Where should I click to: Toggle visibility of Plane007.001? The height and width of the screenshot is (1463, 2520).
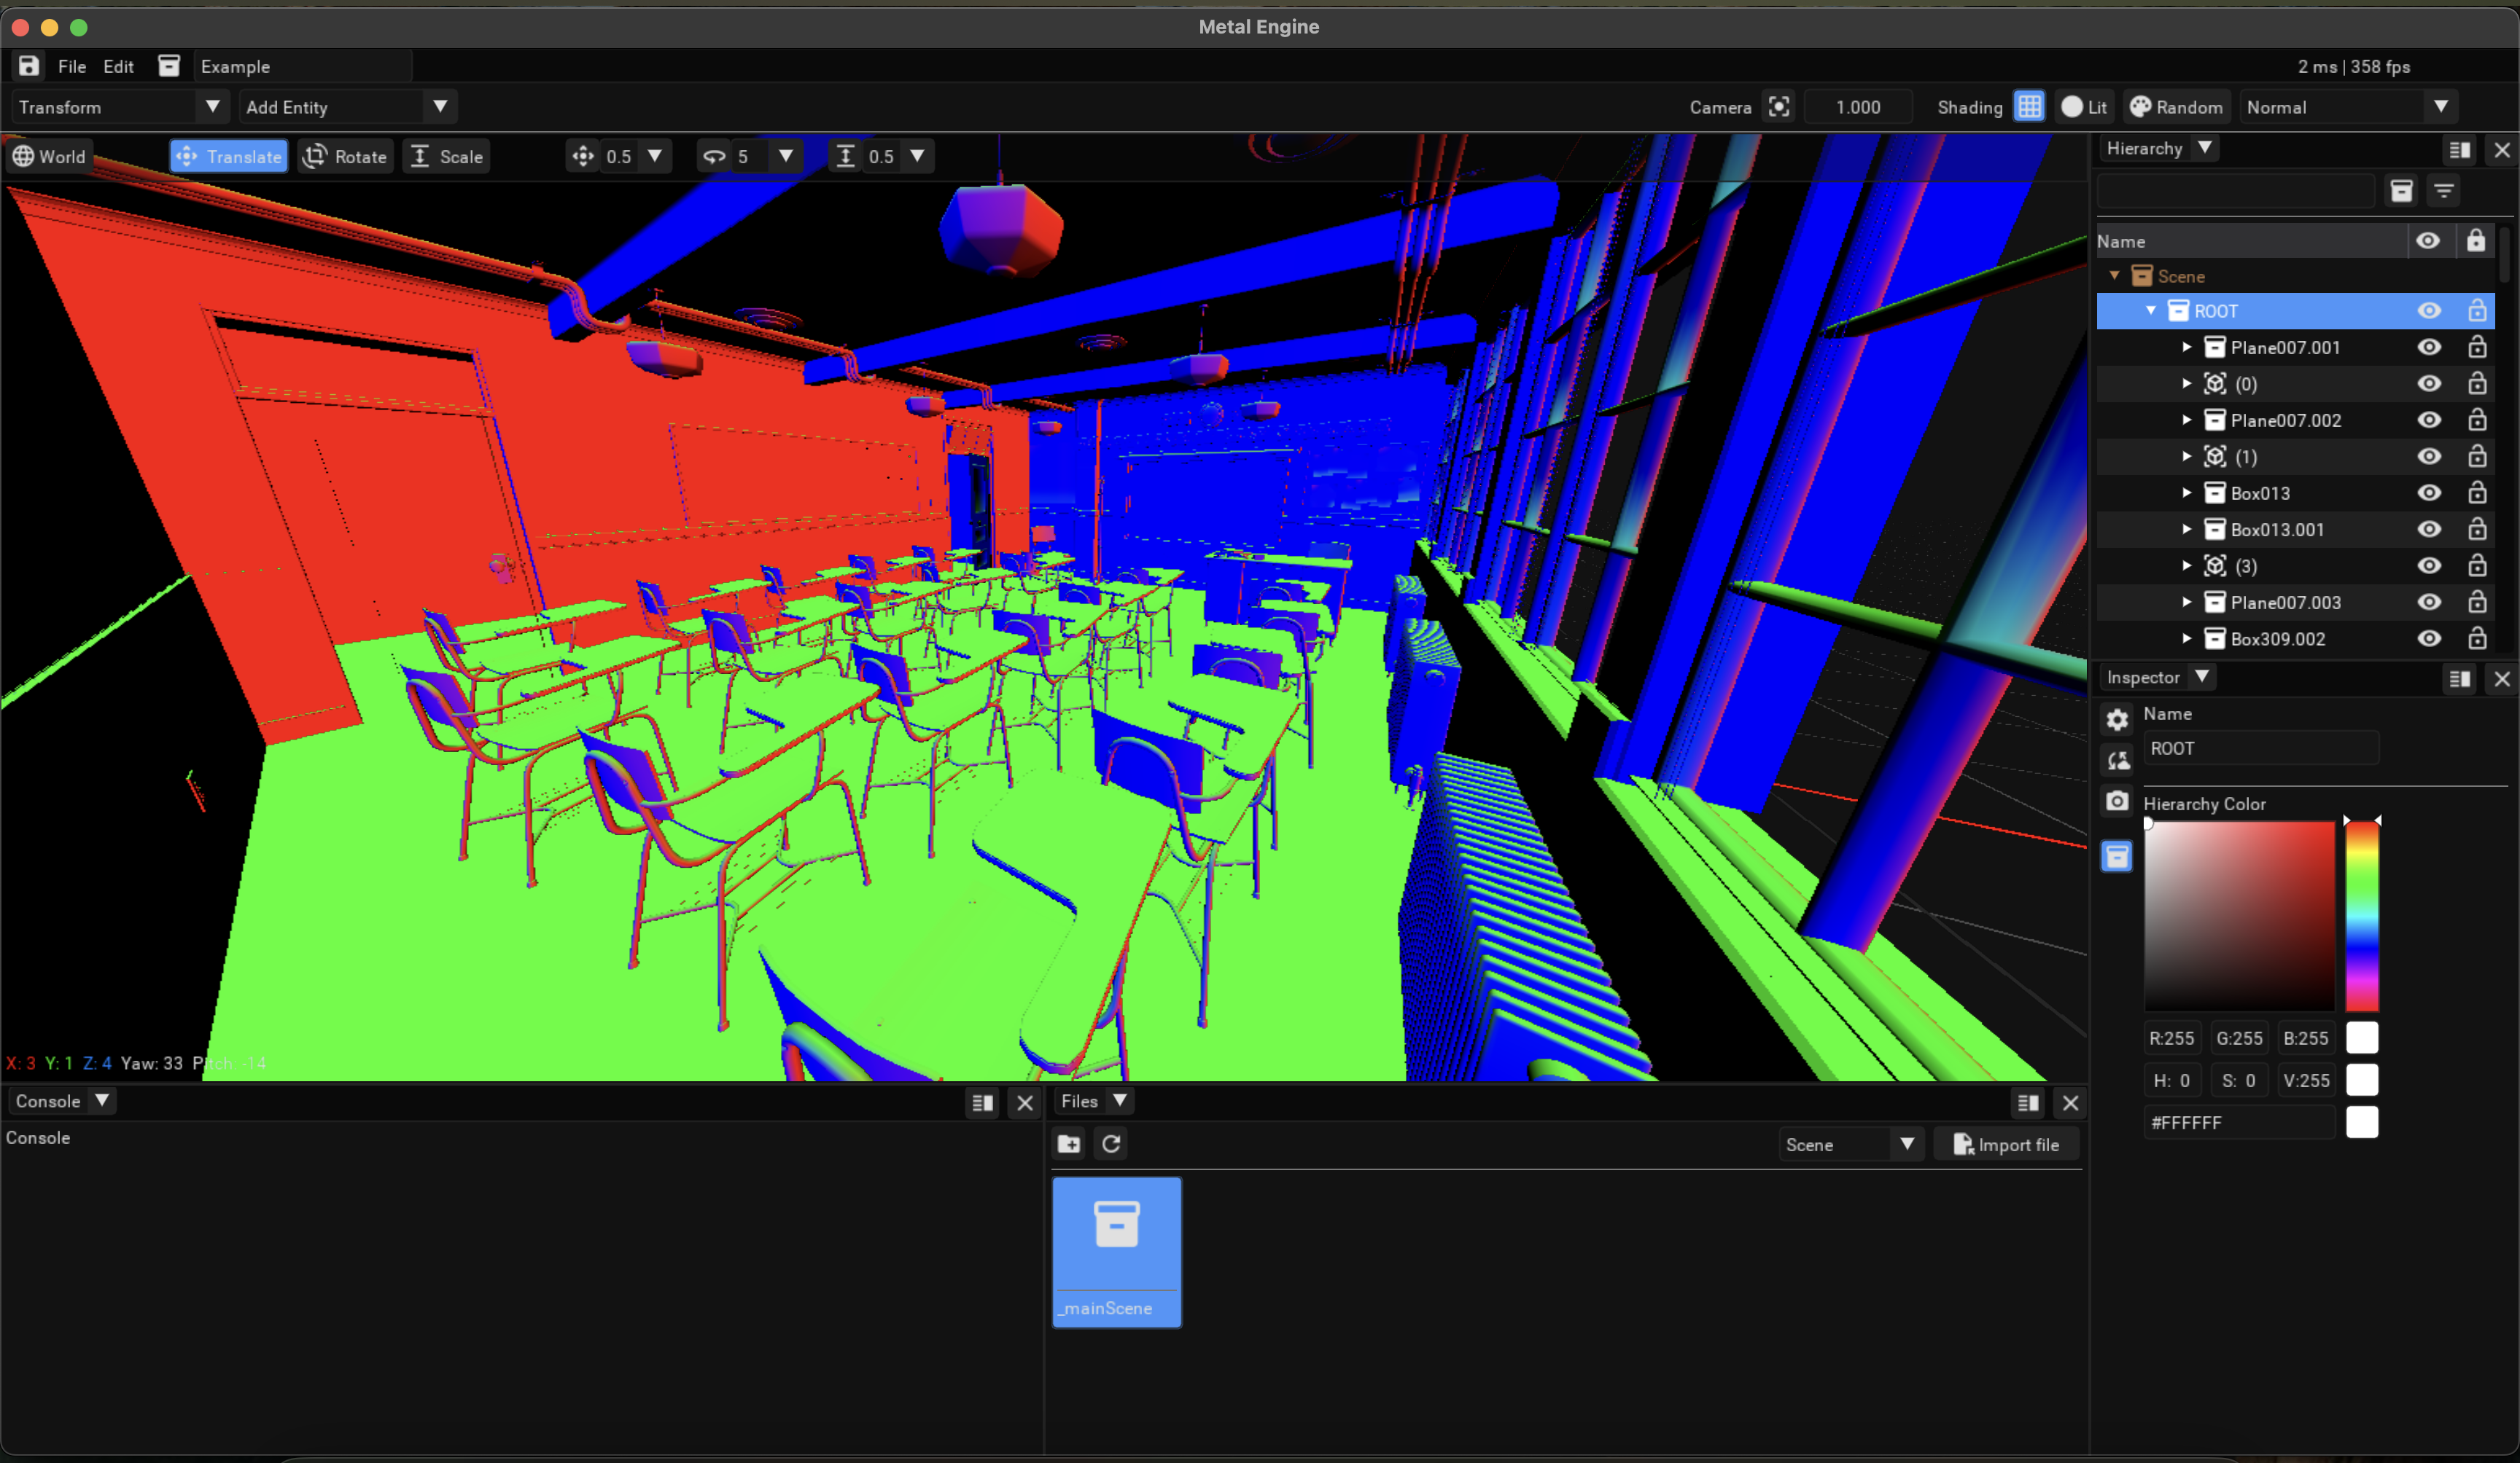2429,347
